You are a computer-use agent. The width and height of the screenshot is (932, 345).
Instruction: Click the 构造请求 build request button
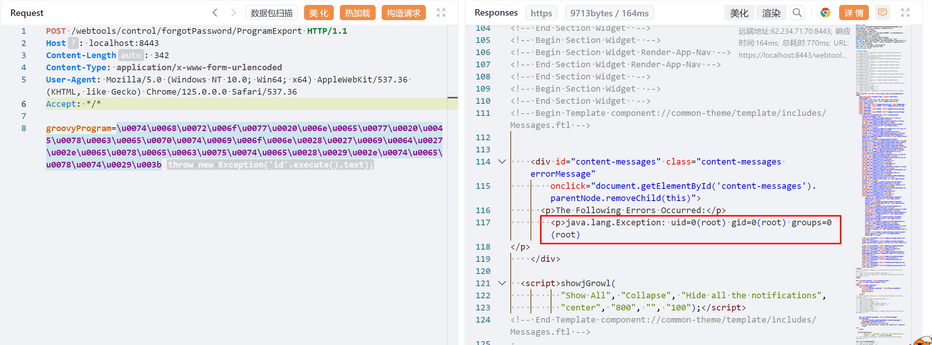403,13
